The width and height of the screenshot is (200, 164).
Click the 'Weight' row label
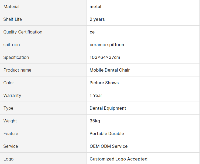pos(10,121)
